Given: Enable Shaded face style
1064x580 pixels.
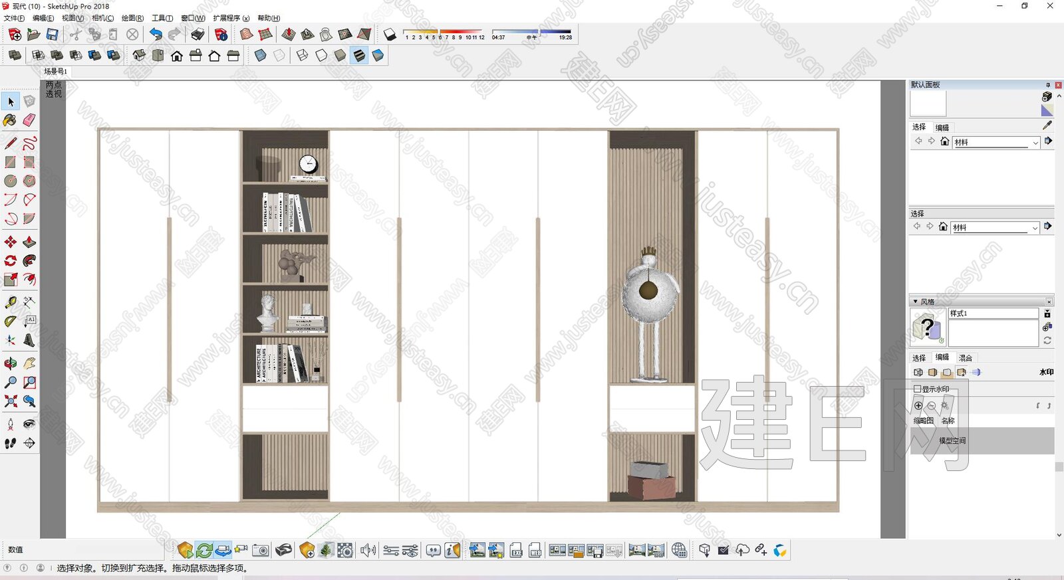Looking at the screenshot, I should (x=340, y=56).
